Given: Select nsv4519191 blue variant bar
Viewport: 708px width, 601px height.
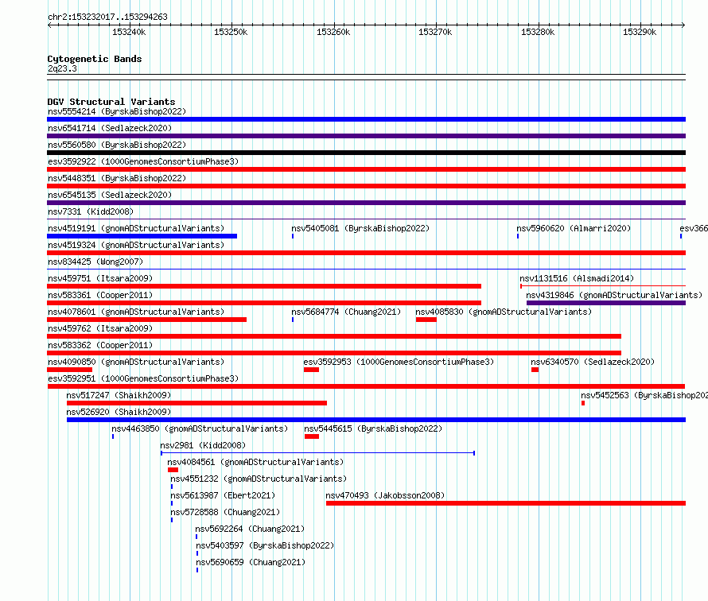Looking at the screenshot, I should coord(142,236).
